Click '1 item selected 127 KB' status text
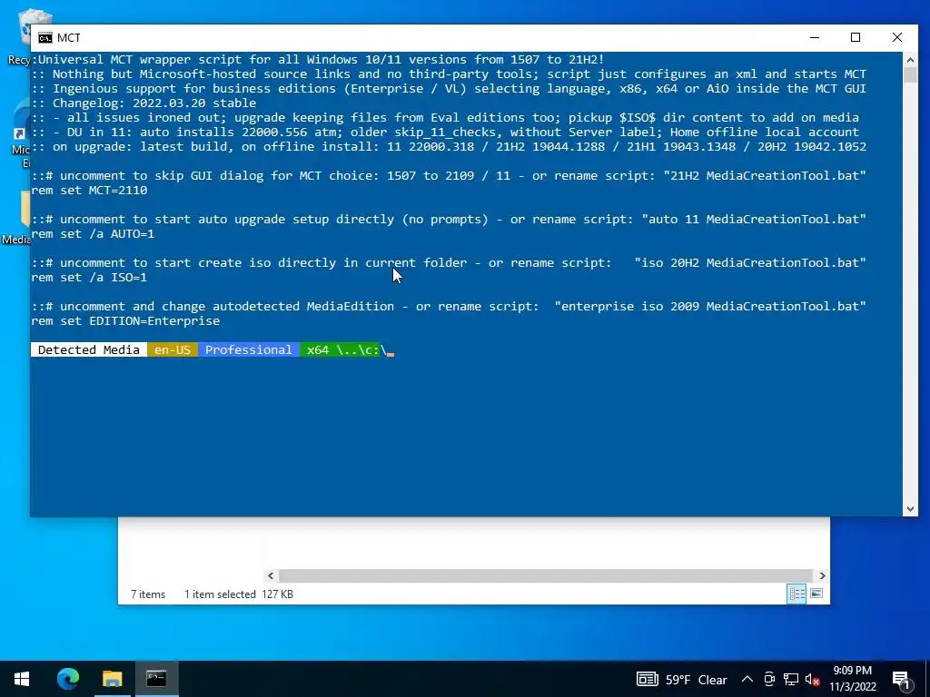930x697 pixels. [x=239, y=594]
